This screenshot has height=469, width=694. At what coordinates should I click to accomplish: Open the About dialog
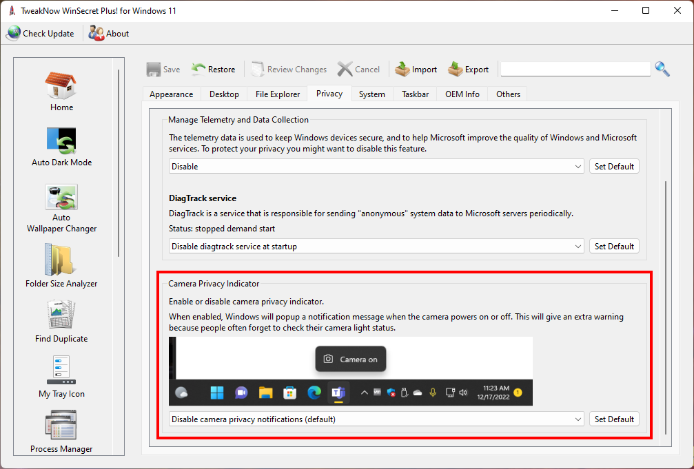pos(109,34)
